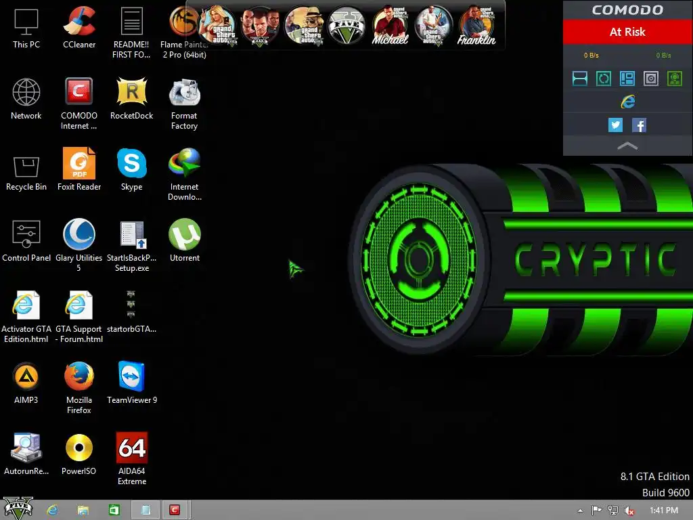Switch to the COMODO taskbar window

[x=175, y=511]
